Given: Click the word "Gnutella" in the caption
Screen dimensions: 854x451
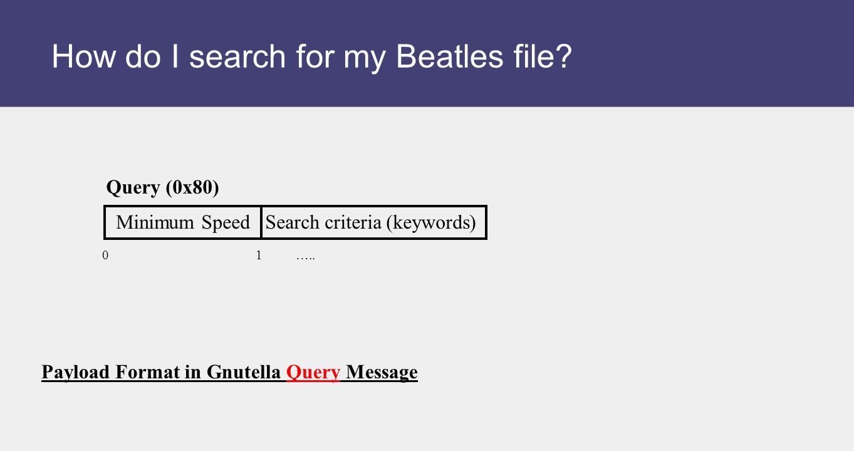Looking at the screenshot, I should point(243,372).
